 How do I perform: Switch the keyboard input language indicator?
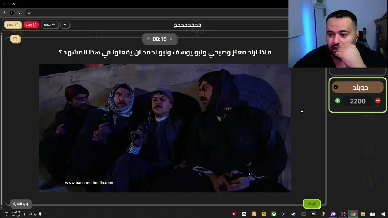pyautogui.click(x=25, y=214)
